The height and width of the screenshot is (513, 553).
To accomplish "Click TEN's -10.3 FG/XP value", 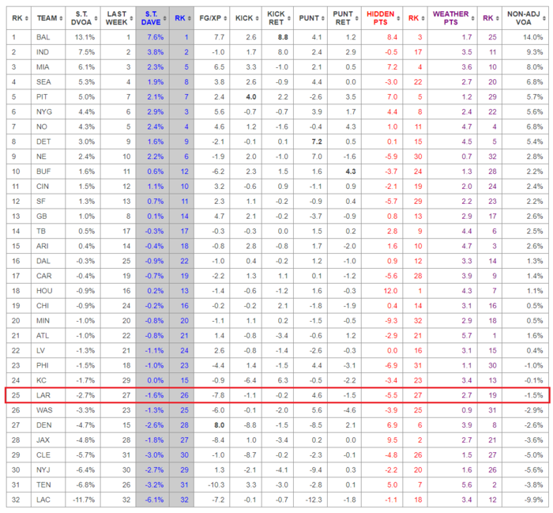I will (217, 485).
